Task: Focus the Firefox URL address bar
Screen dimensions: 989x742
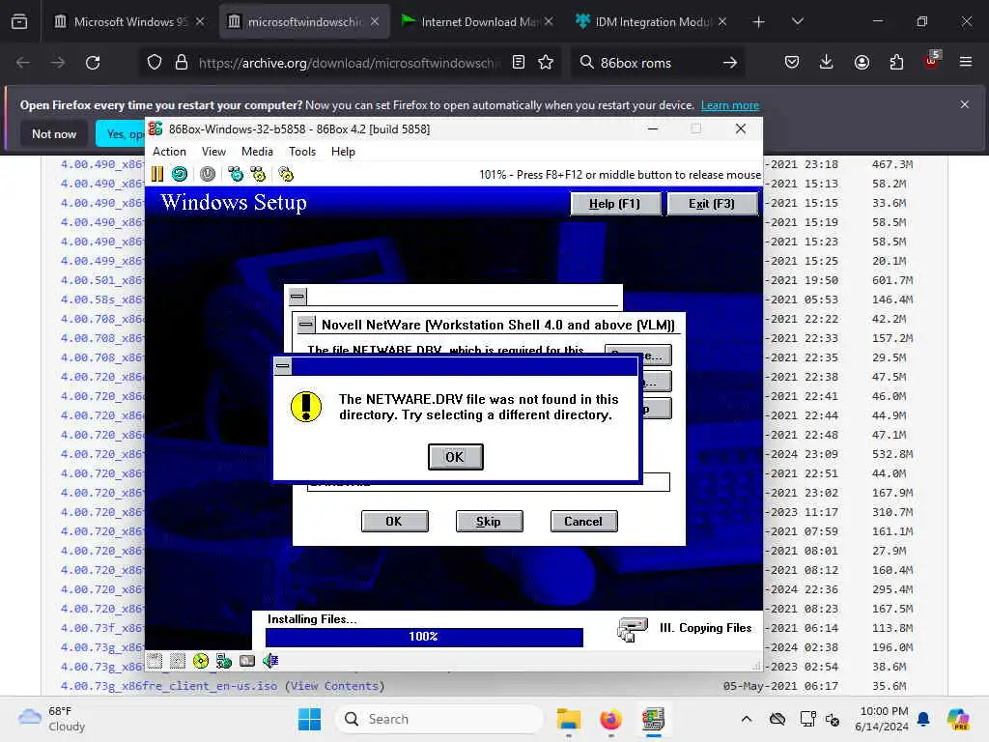Action: 348,63
